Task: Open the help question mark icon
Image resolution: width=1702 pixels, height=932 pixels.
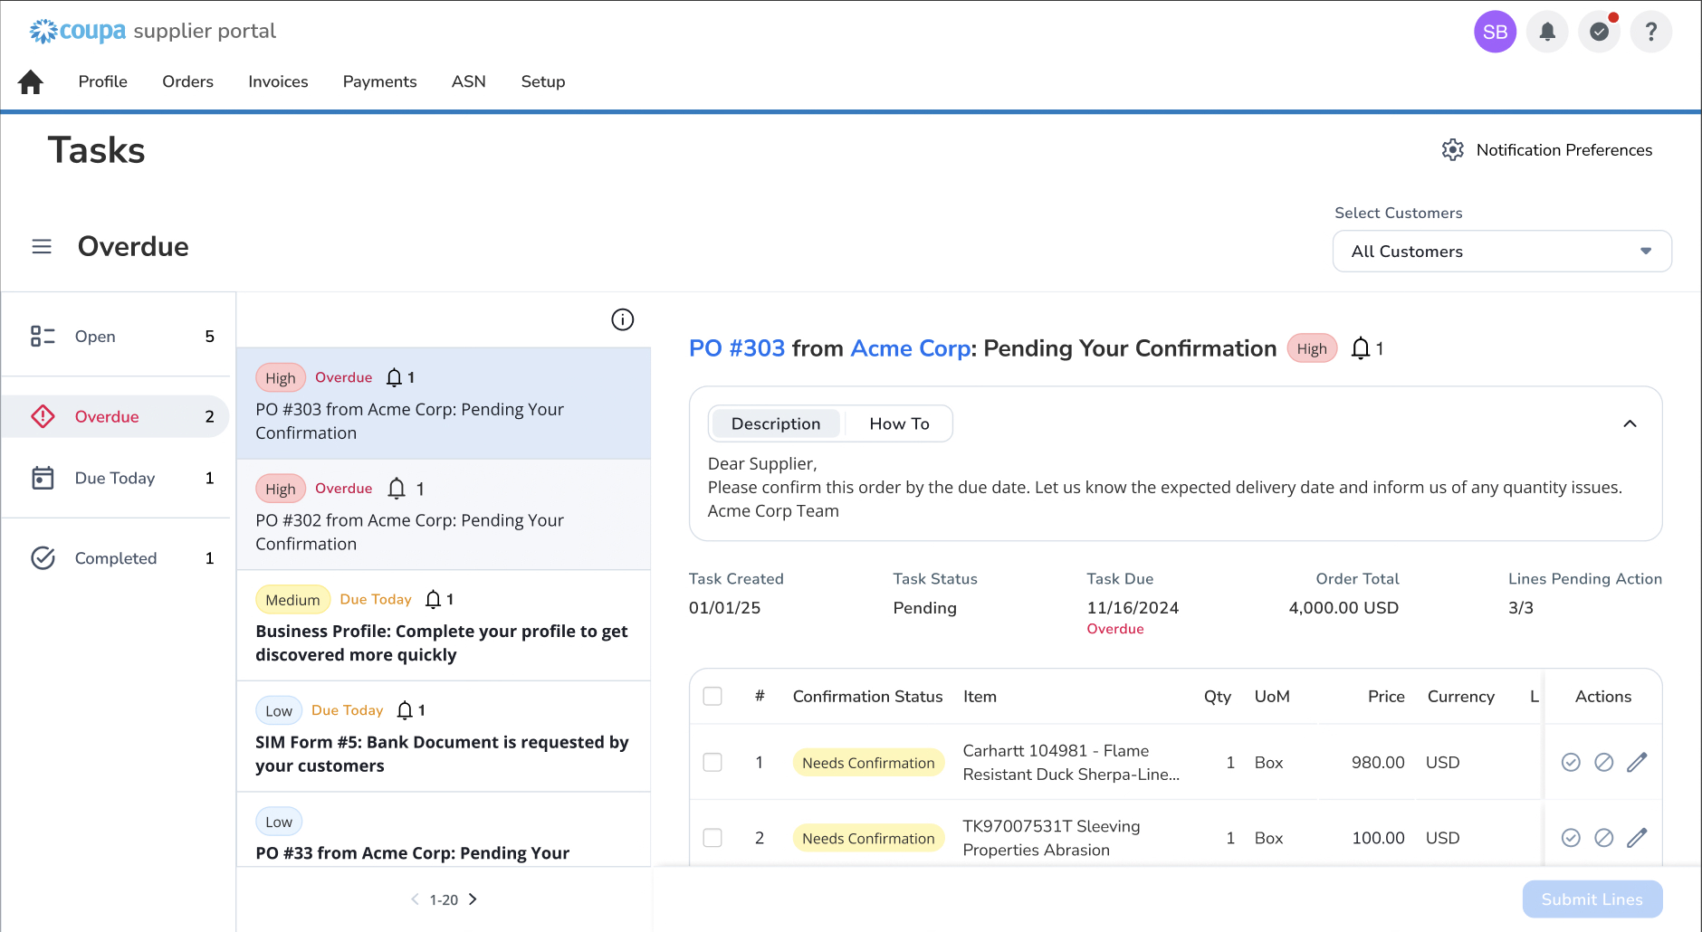Action: [1651, 32]
